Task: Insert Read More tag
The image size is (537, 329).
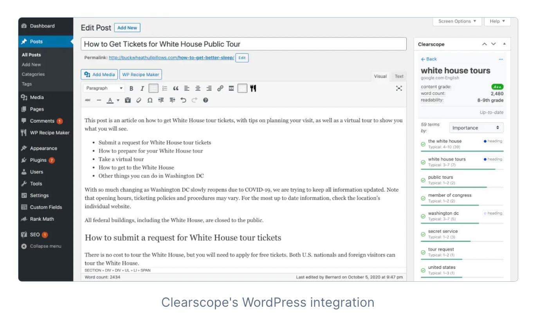Action: 231,88
